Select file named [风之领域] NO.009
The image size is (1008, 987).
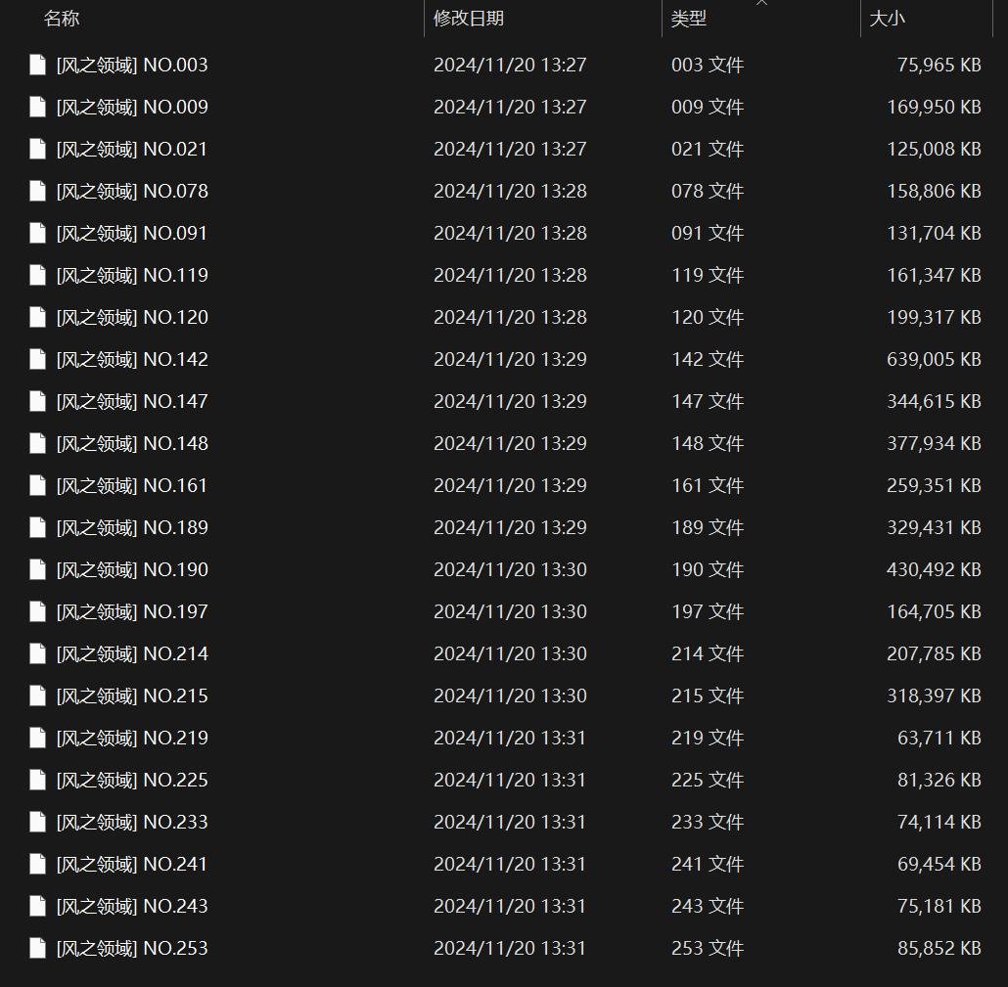(x=132, y=107)
